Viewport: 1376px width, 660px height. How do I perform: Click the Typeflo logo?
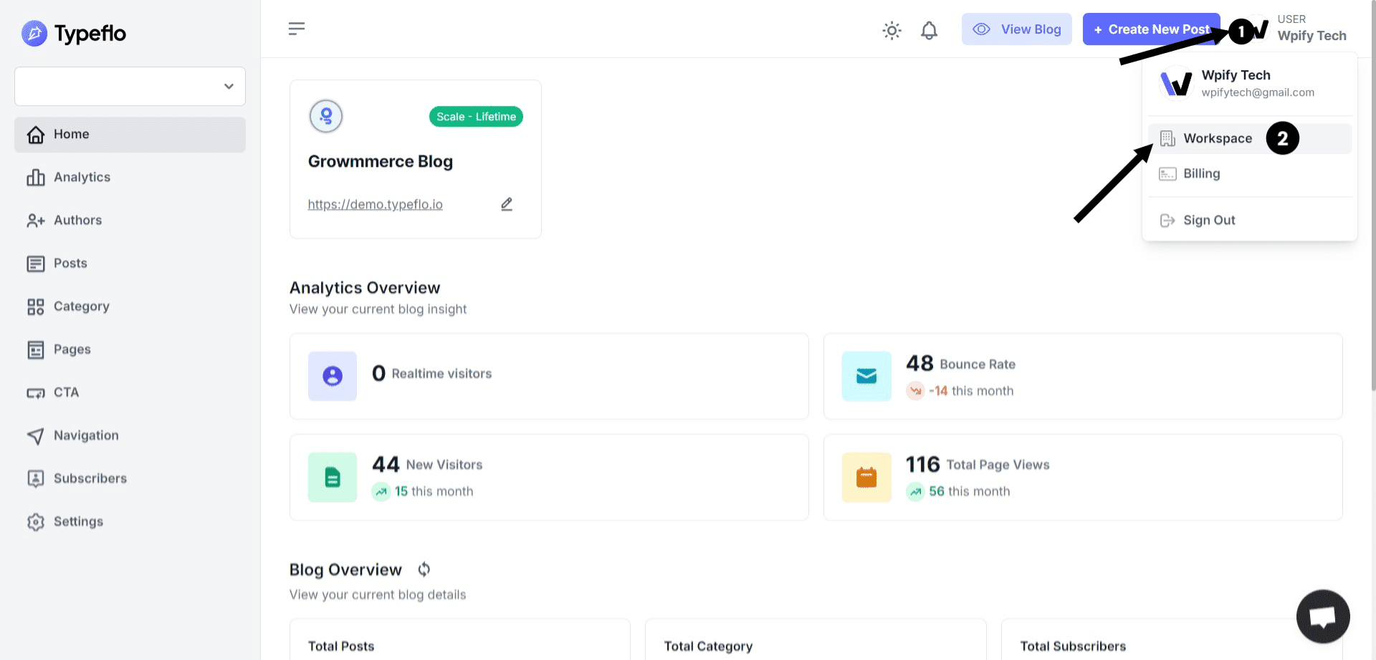(x=74, y=34)
